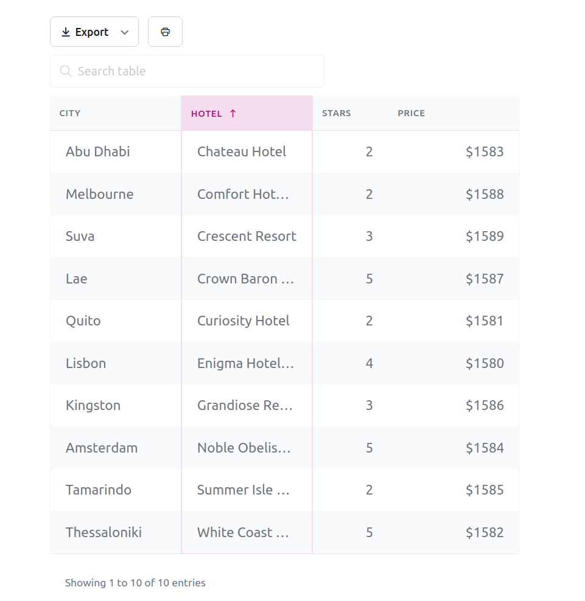The width and height of the screenshot is (585, 601).
Task: Click the download icon in Export
Action: (66, 32)
